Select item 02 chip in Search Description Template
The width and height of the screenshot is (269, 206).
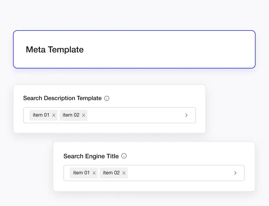point(71,115)
